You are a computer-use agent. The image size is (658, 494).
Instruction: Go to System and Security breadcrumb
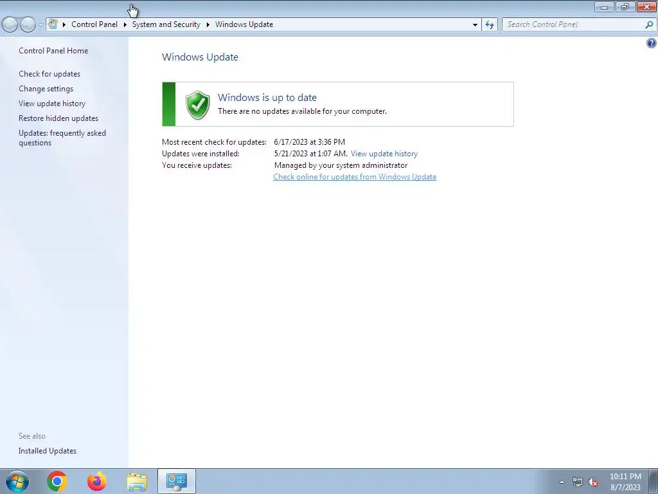166,24
